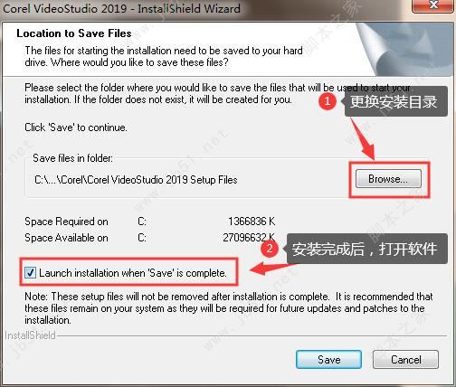Click the 27096632 K space available value
This screenshot has height=387, width=456.
tap(249, 238)
